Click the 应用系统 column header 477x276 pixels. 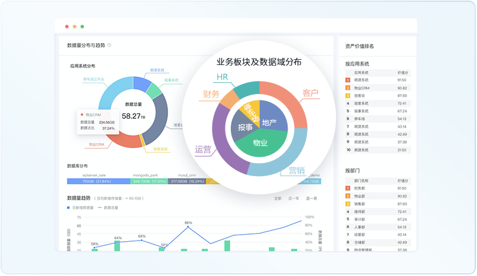(361, 73)
